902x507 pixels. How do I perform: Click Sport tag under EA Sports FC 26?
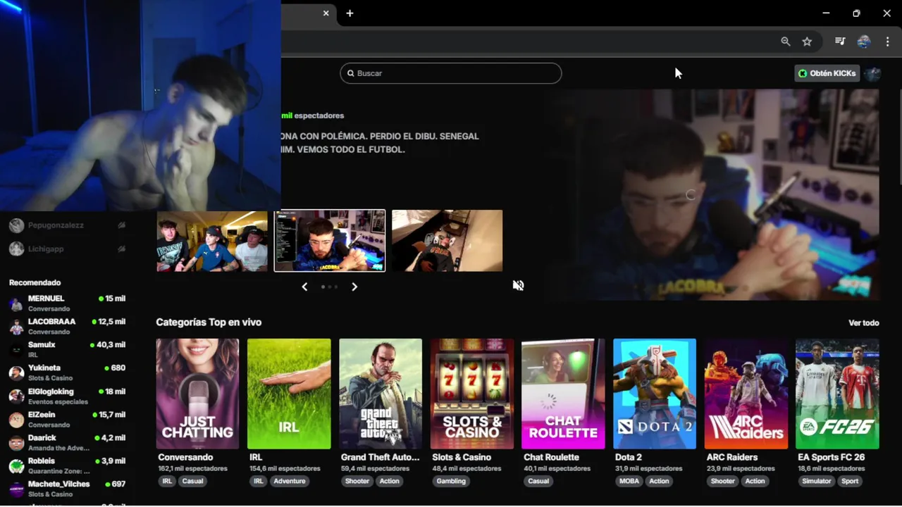pos(850,482)
